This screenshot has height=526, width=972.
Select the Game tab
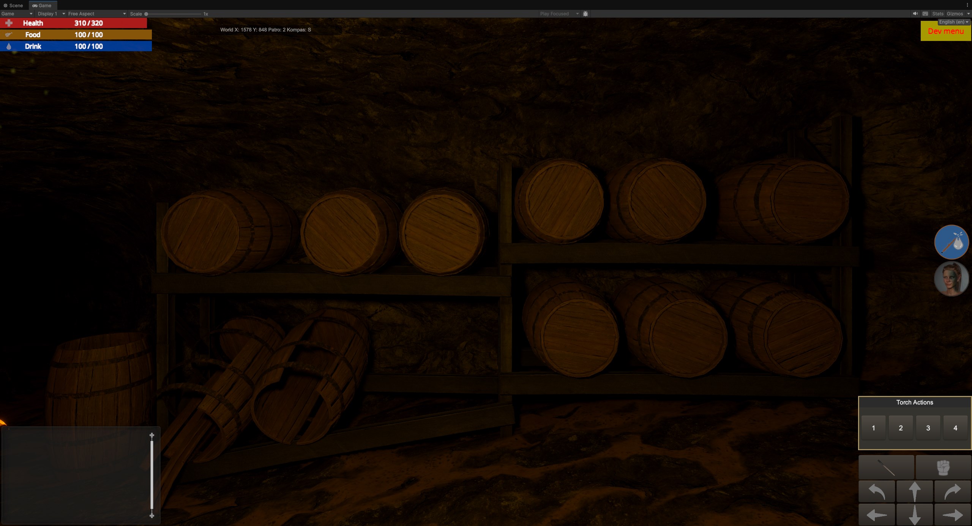tap(42, 5)
